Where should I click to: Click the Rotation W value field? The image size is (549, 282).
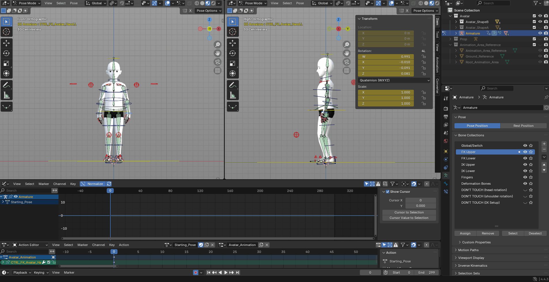pyautogui.click(x=386, y=57)
